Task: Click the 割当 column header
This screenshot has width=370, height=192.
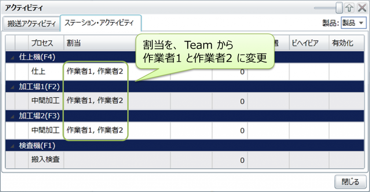Action: click(73, 43)
